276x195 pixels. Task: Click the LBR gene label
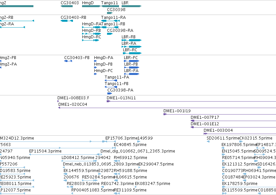(125, 3)
